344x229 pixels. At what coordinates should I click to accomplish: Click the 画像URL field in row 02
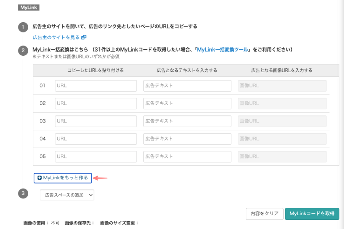click(x=282, y=103)
